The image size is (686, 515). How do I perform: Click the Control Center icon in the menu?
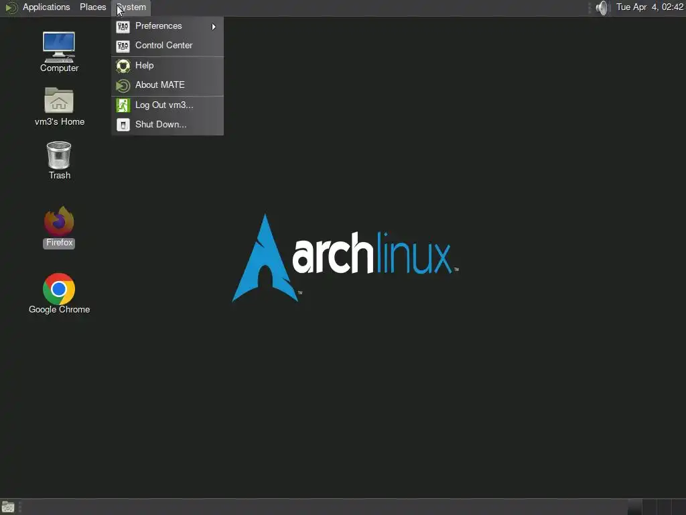pyautogui.click(x=123, y=46)
